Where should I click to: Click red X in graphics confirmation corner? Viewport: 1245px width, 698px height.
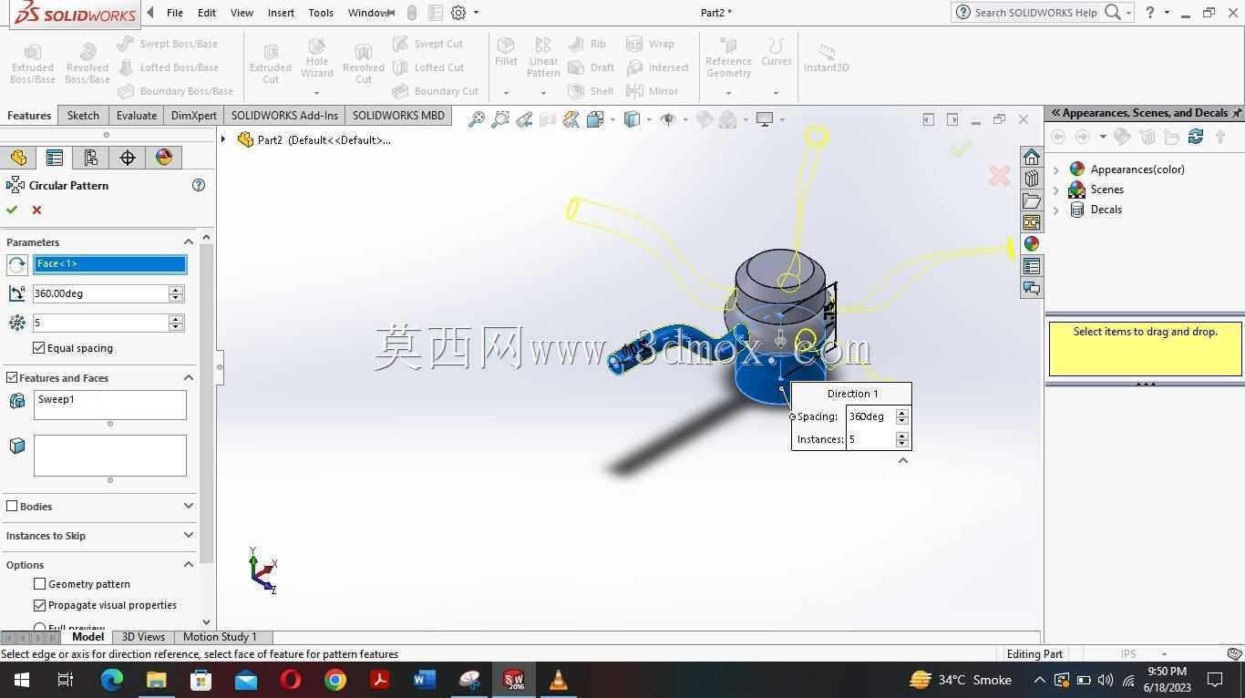[x=999, y=176]
